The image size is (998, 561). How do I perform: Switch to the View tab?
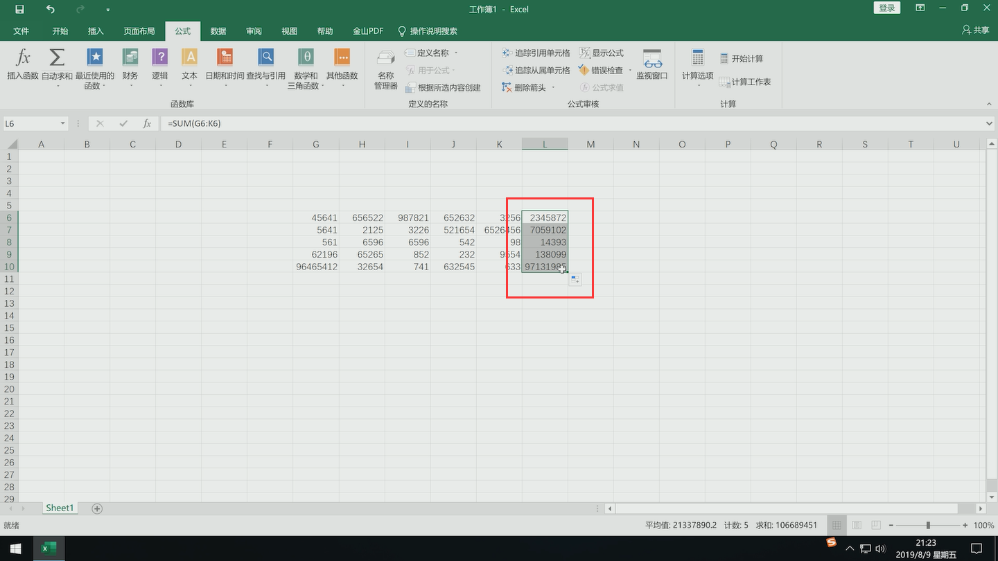(289, 31)
